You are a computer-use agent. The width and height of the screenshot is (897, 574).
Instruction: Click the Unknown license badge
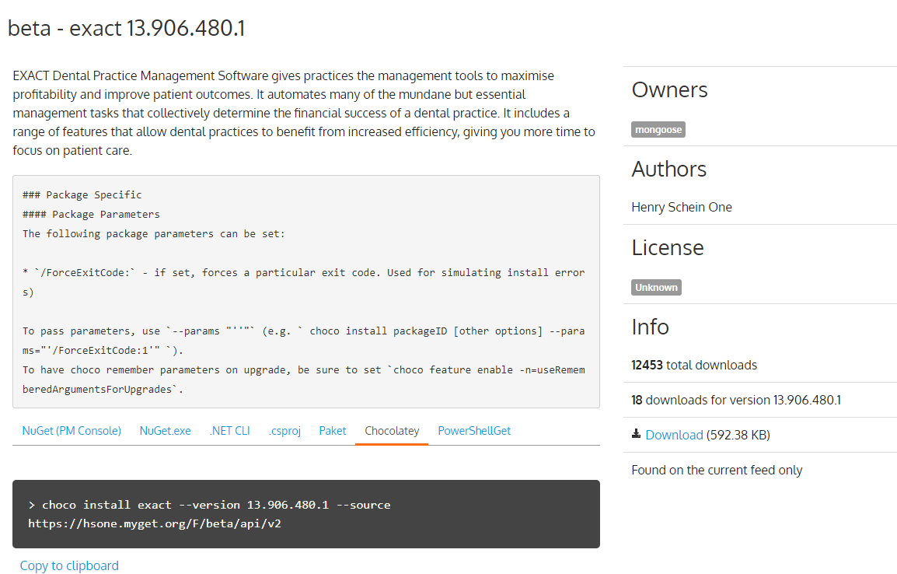(656, 287)
